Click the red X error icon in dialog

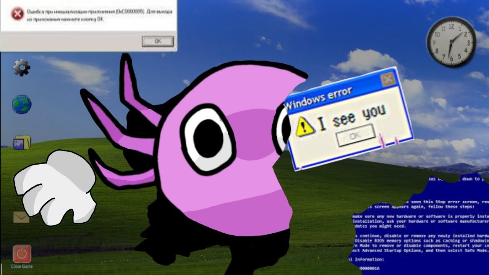tap(17, 15)
